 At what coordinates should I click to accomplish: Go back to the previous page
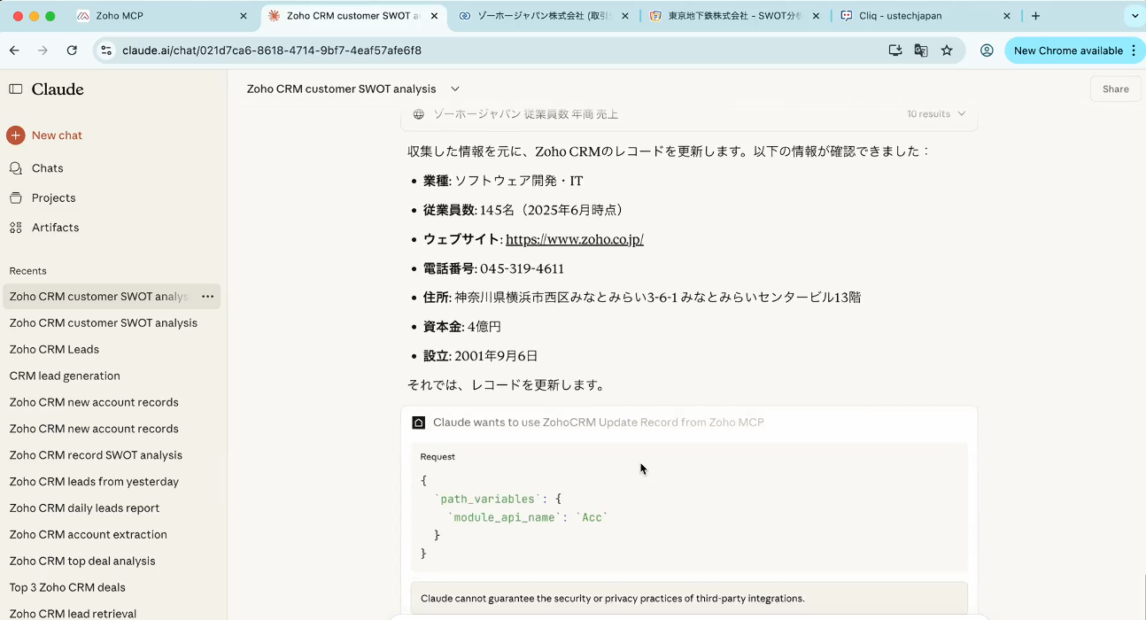14,50
